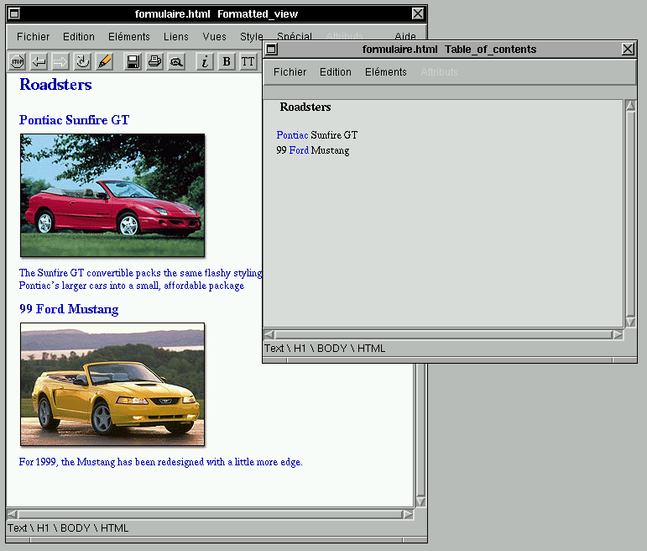
Task: Follow the Ford link in table of contents
Action: coord(299,151)
